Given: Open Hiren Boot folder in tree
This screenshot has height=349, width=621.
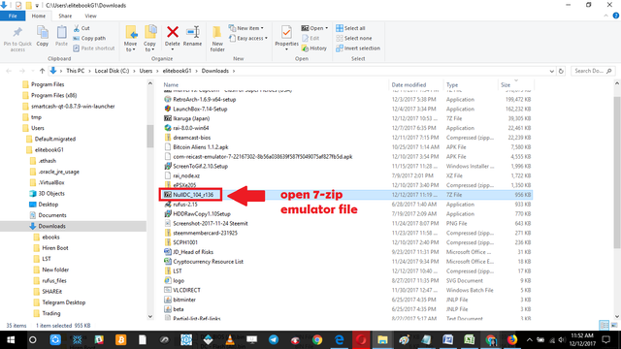Looking at the screenshot, I should point(55,248).
